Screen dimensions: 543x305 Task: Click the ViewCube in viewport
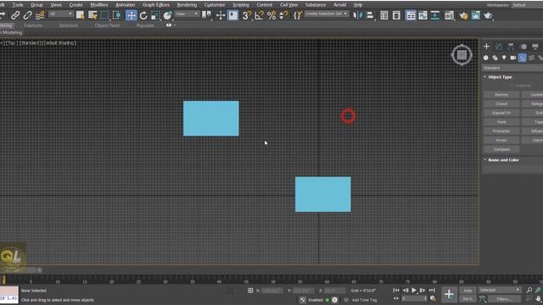(x=462, y=54)
